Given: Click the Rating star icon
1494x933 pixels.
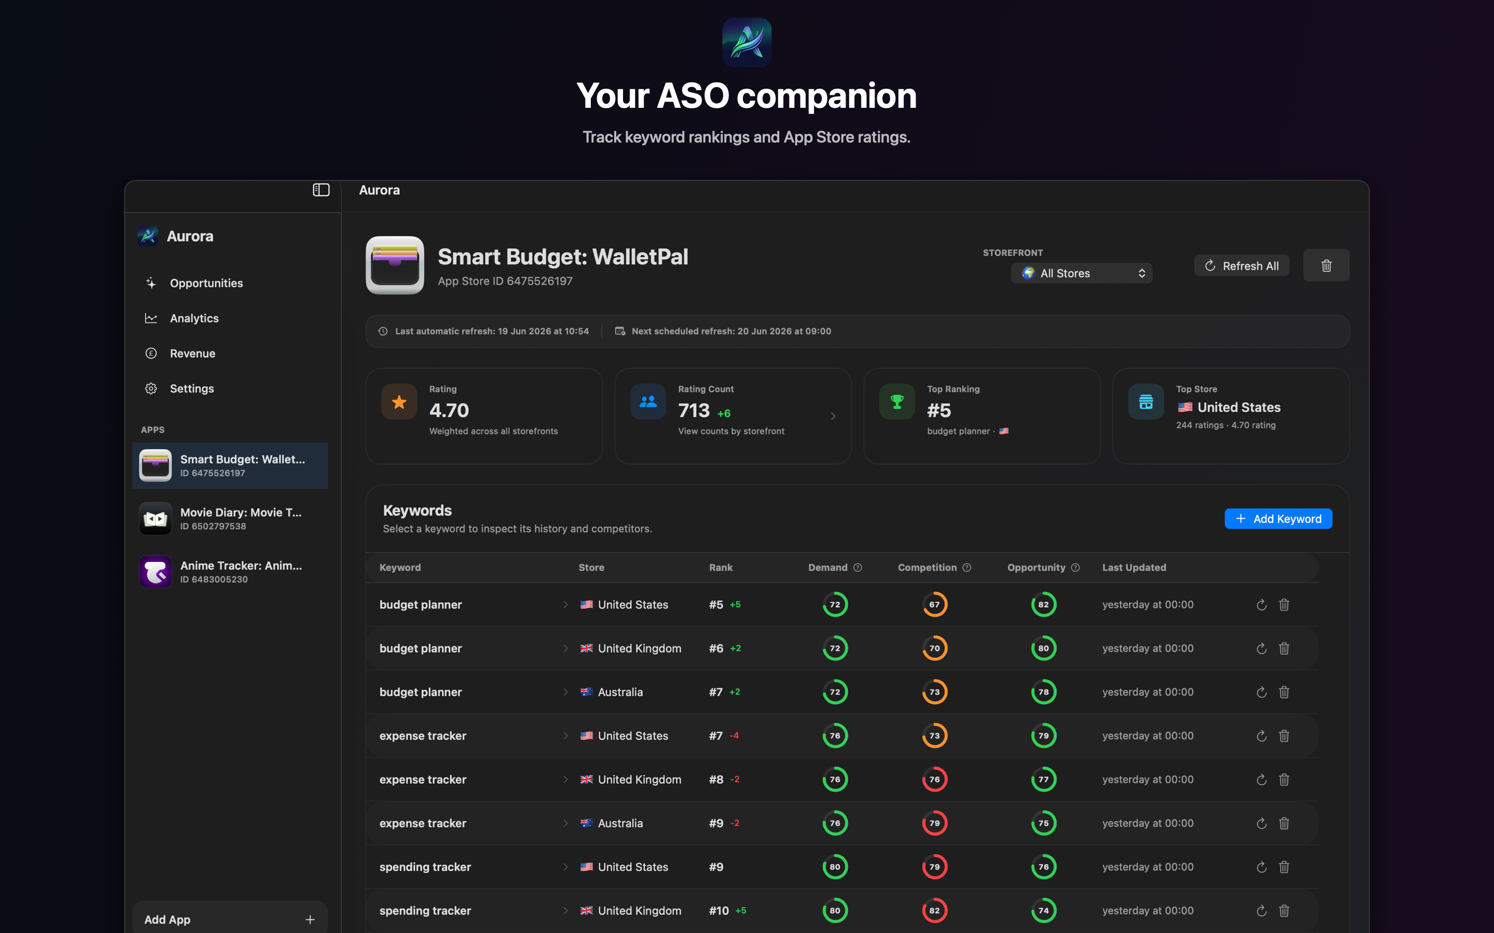Looking at the screenshot, I should tap(399, 402).
